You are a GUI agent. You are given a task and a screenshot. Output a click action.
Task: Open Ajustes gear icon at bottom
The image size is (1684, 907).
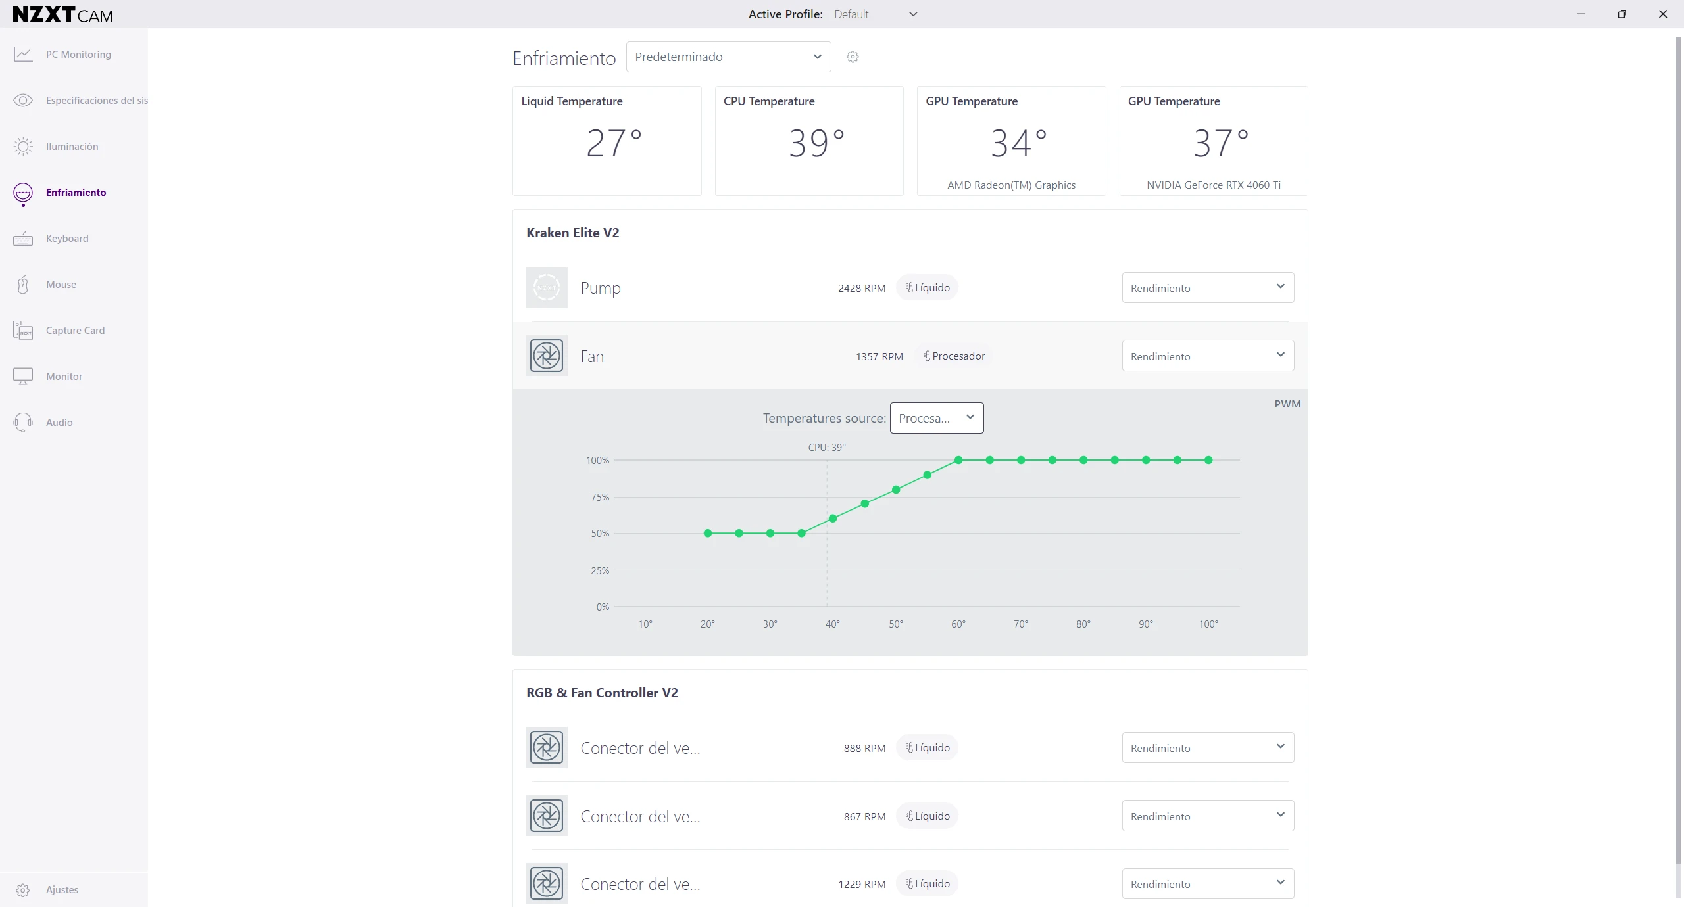click(x=23, y=890)
